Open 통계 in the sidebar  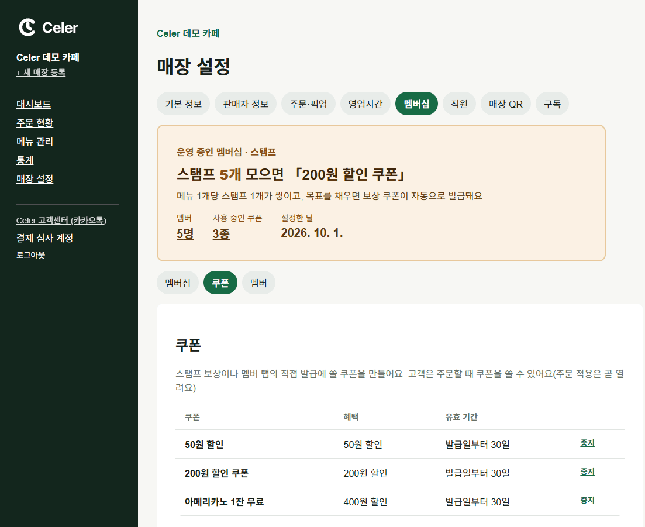coord(25,160)
